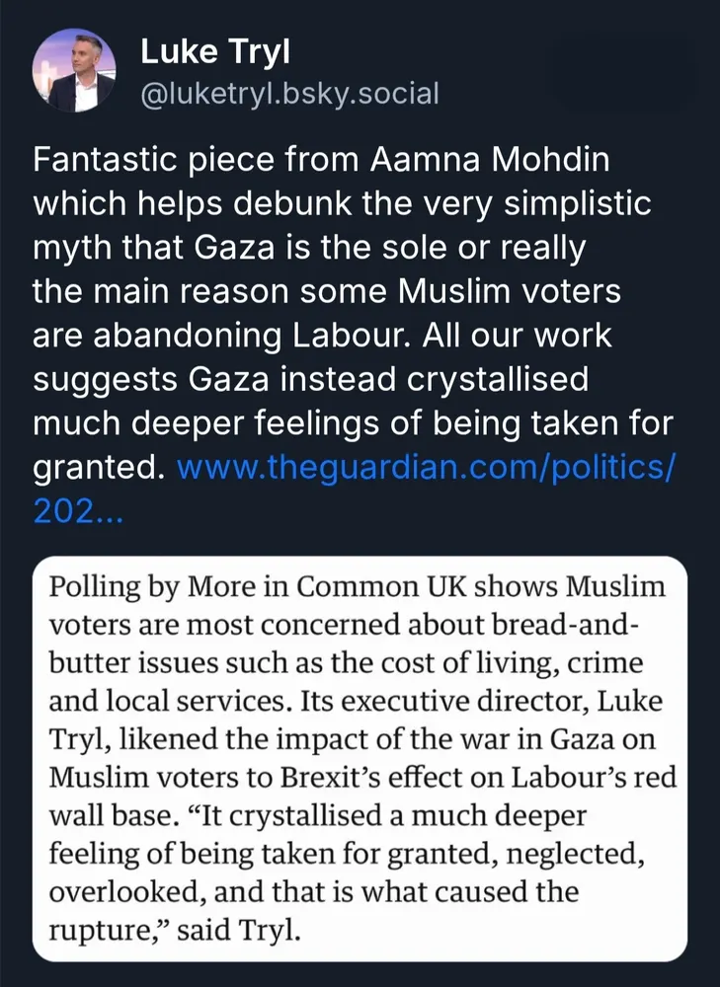Click the word "rupture" in the excerpt

pos(89,929)
